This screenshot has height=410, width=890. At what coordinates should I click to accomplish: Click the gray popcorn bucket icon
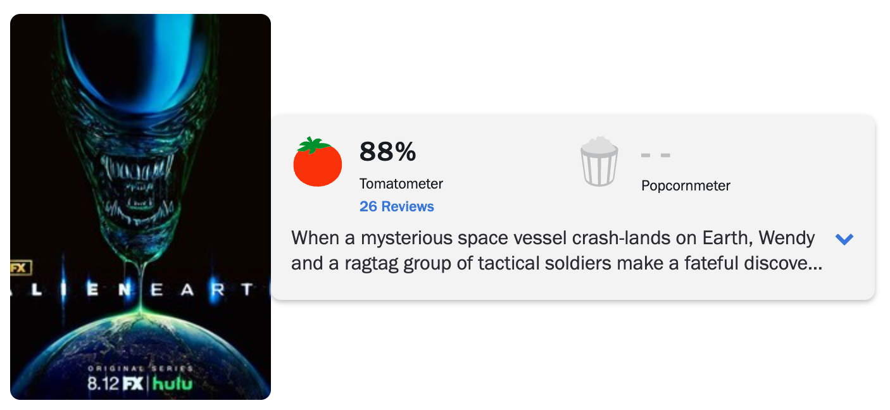[x=599, y=161]
